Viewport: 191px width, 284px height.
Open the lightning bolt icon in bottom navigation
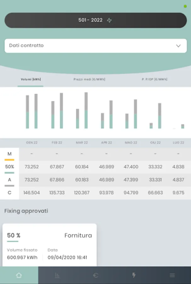coord(134,275)
